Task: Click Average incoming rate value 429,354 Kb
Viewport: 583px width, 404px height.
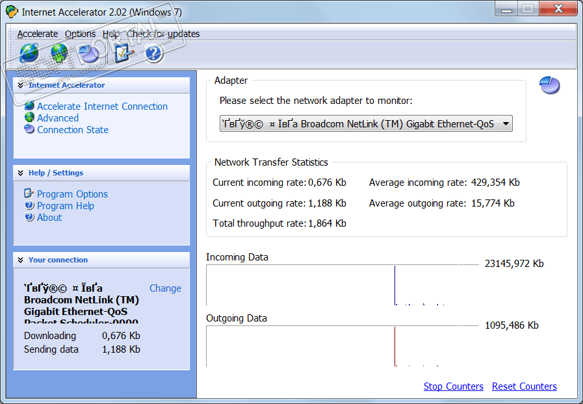Action: pyautogui.click(x=495, y=183)
